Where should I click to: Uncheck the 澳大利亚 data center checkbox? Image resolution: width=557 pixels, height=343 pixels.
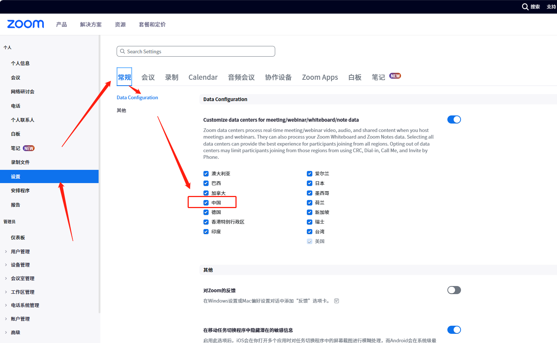[206, 174]
